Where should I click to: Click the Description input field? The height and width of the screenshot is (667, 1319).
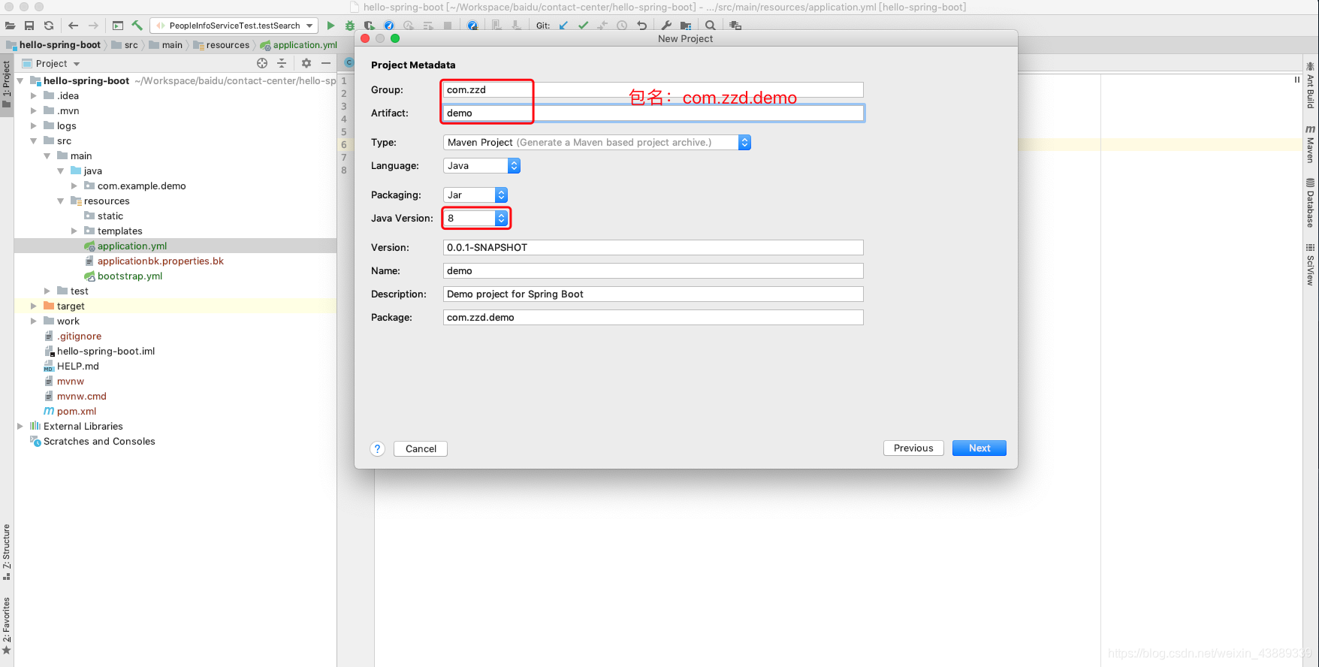[653, 294]
